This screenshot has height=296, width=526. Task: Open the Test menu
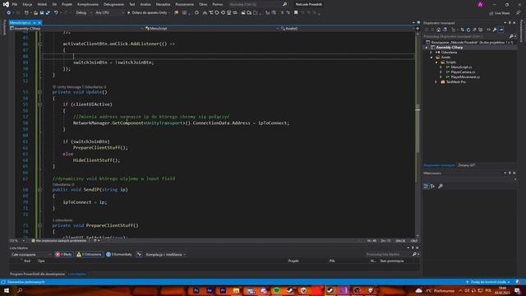(x=131, y=4)
